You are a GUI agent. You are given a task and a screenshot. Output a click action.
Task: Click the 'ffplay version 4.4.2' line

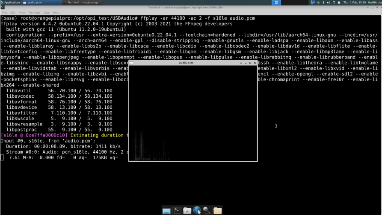pos(116,24)
